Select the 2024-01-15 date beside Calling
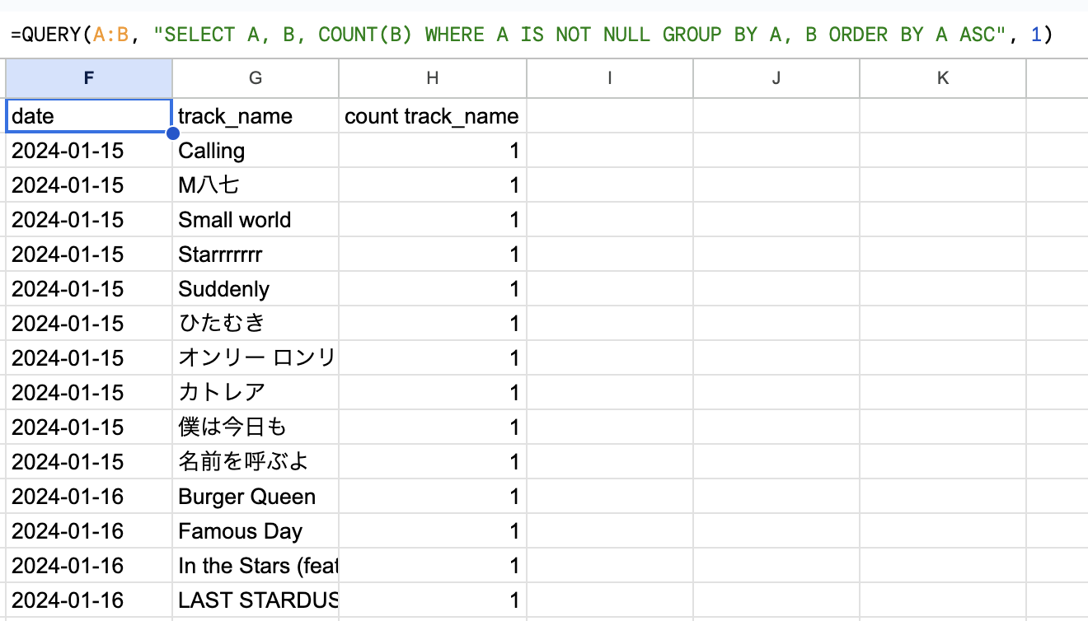Image resolution: width=1088 pixels, height=621 pixels. pyautogui.click(x=89, y=151)
